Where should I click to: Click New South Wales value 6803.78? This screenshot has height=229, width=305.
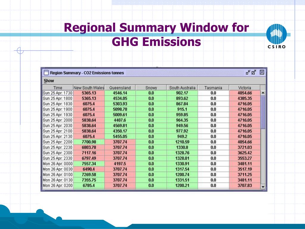tap(89, 147)
